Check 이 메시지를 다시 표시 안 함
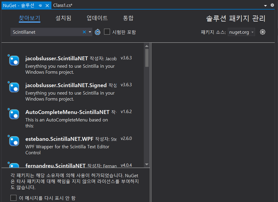The height and width of the screenshot is (202, 278). (x=13, y=198)
